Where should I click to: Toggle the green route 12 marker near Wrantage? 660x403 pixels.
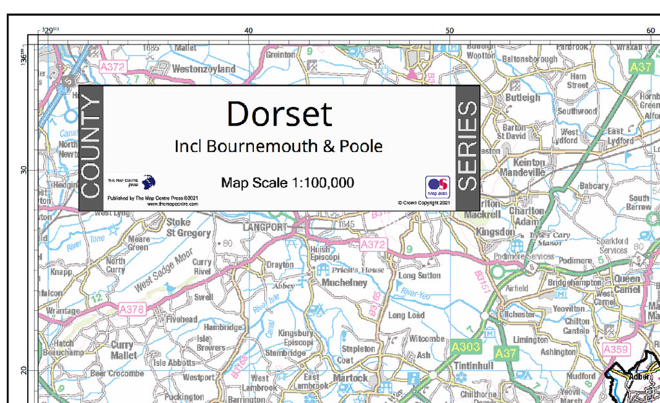point(97,297)
